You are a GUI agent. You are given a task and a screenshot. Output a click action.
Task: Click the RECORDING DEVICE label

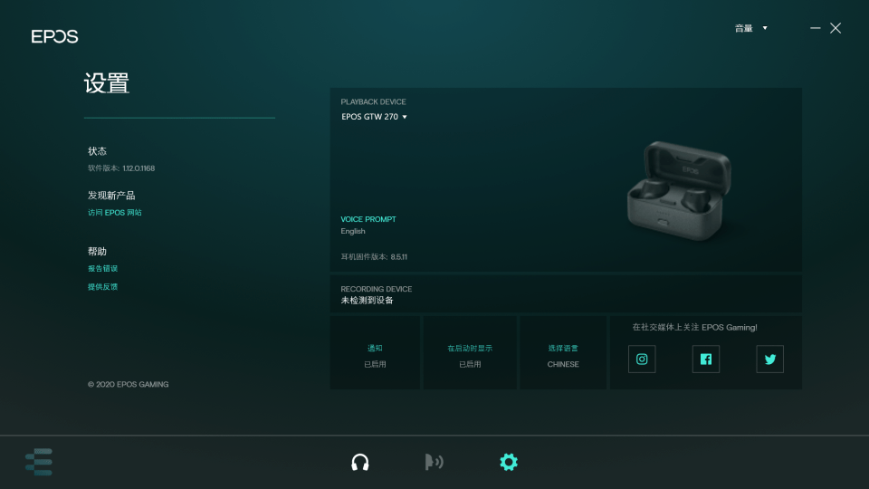(x=377, y=289)
